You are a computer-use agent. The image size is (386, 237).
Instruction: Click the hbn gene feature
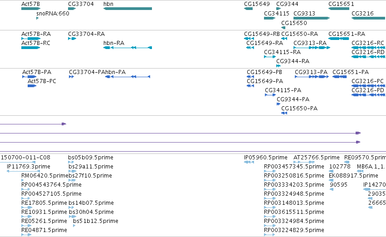(127, 9)
